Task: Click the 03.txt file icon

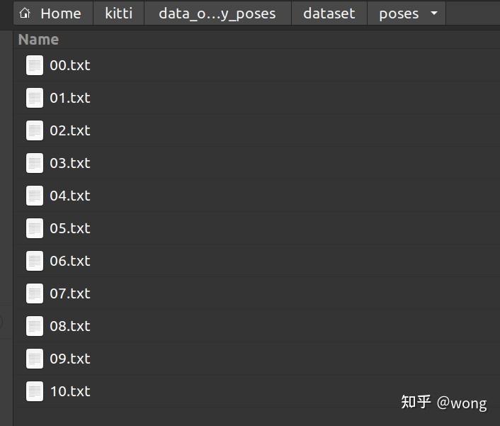Action: [35, 163]
